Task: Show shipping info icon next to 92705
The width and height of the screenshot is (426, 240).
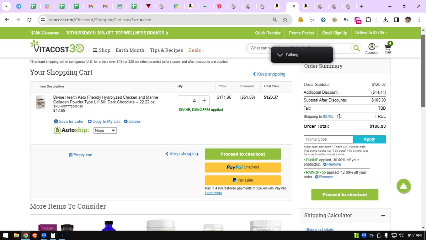Action: pos(339,117)
